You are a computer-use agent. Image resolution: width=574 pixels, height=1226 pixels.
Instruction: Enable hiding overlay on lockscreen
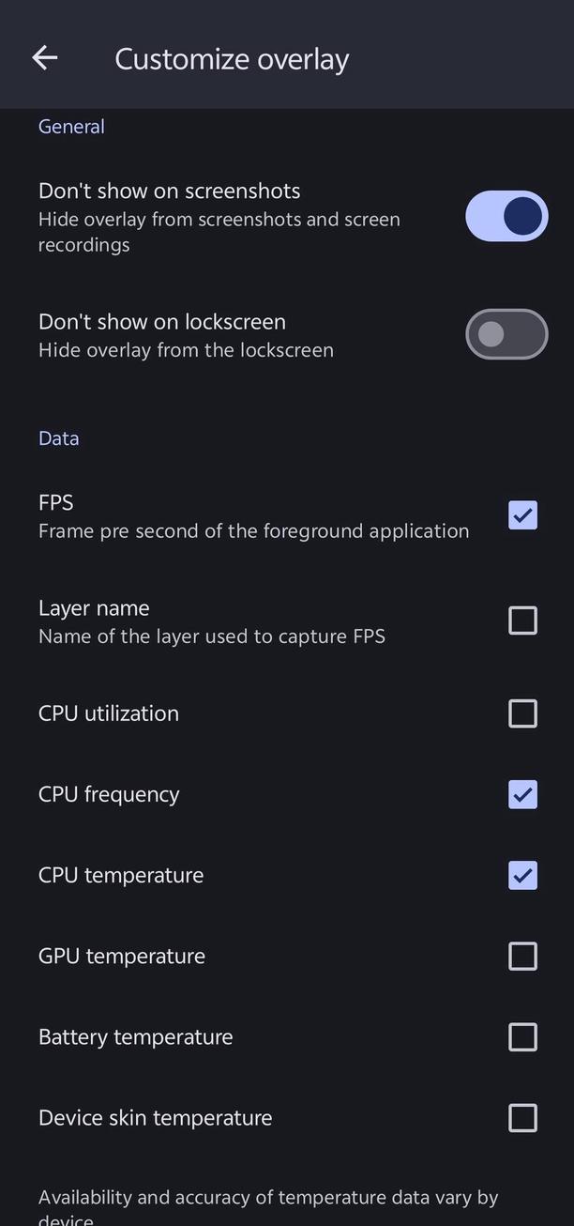pos(506,334)
